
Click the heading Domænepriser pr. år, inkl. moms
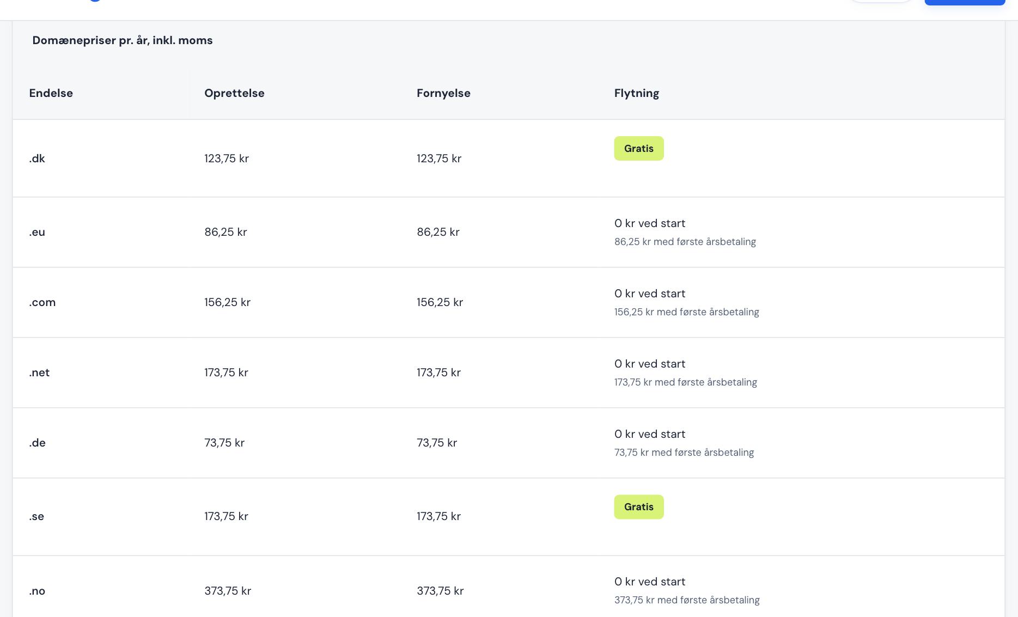point(123,40)
